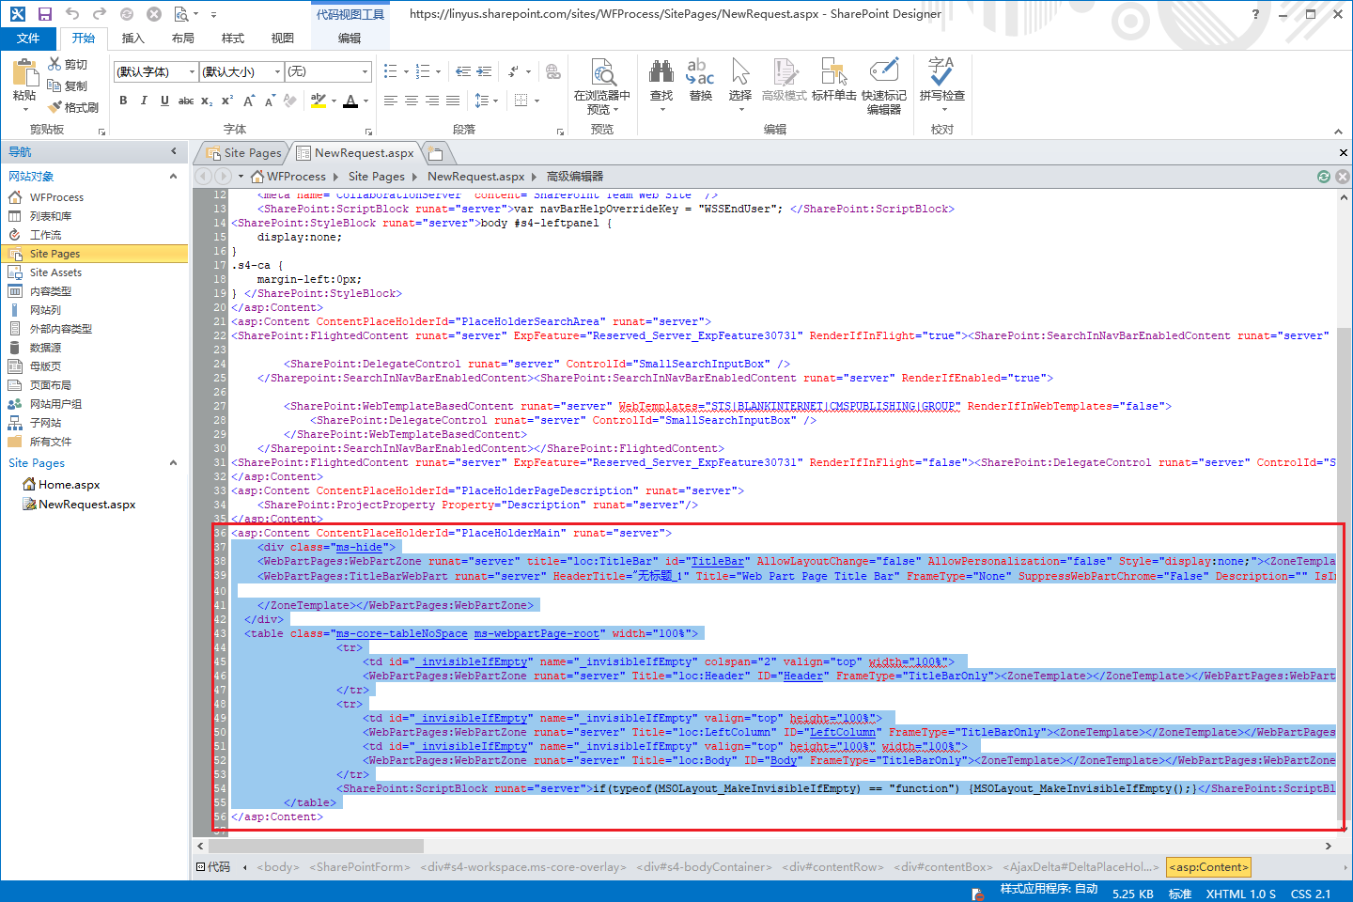
Task: Toggle Align Text Left
Action: point(391,101)
